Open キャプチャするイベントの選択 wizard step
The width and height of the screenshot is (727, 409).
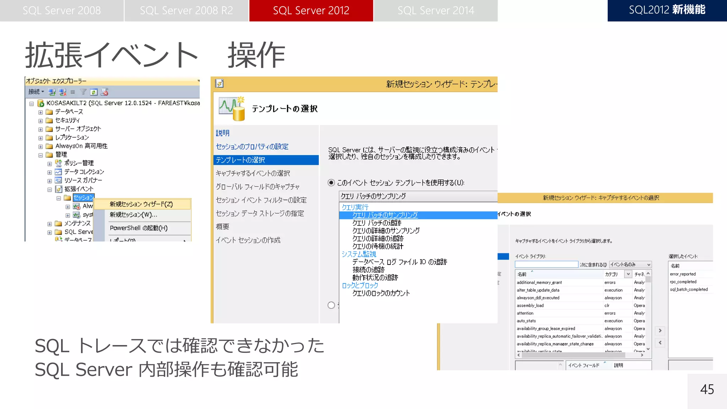tap(253, 173)
